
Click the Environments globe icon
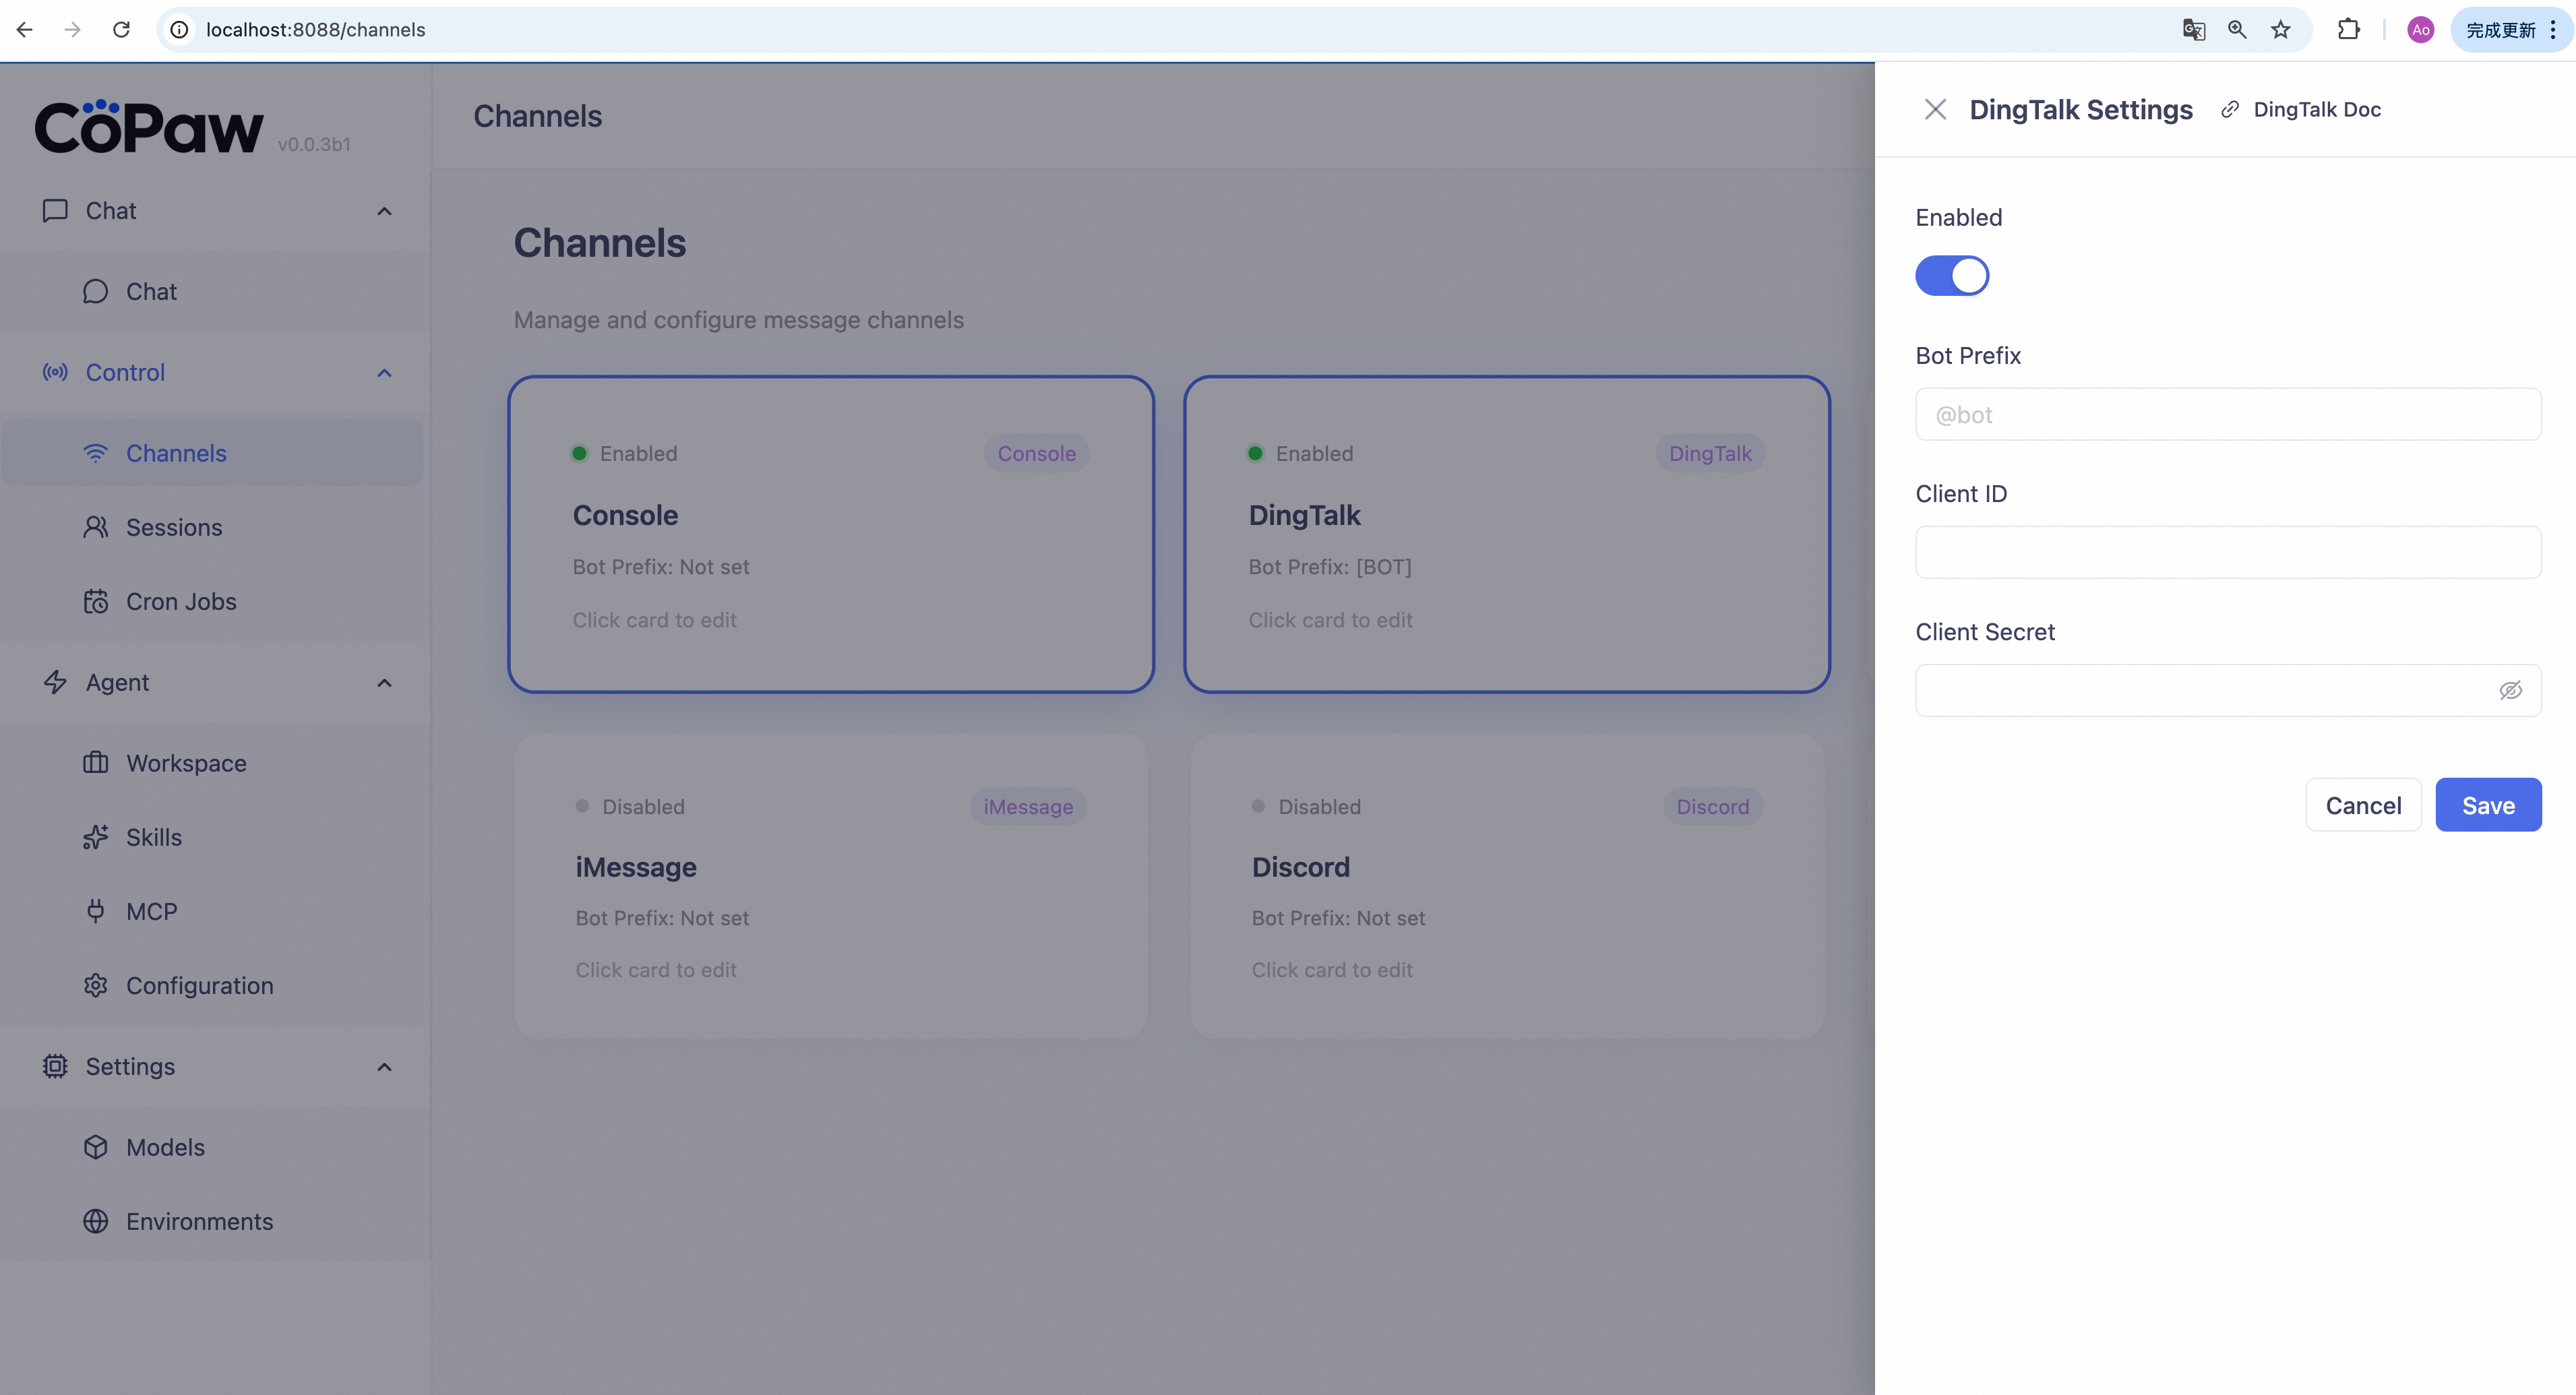95,1221
